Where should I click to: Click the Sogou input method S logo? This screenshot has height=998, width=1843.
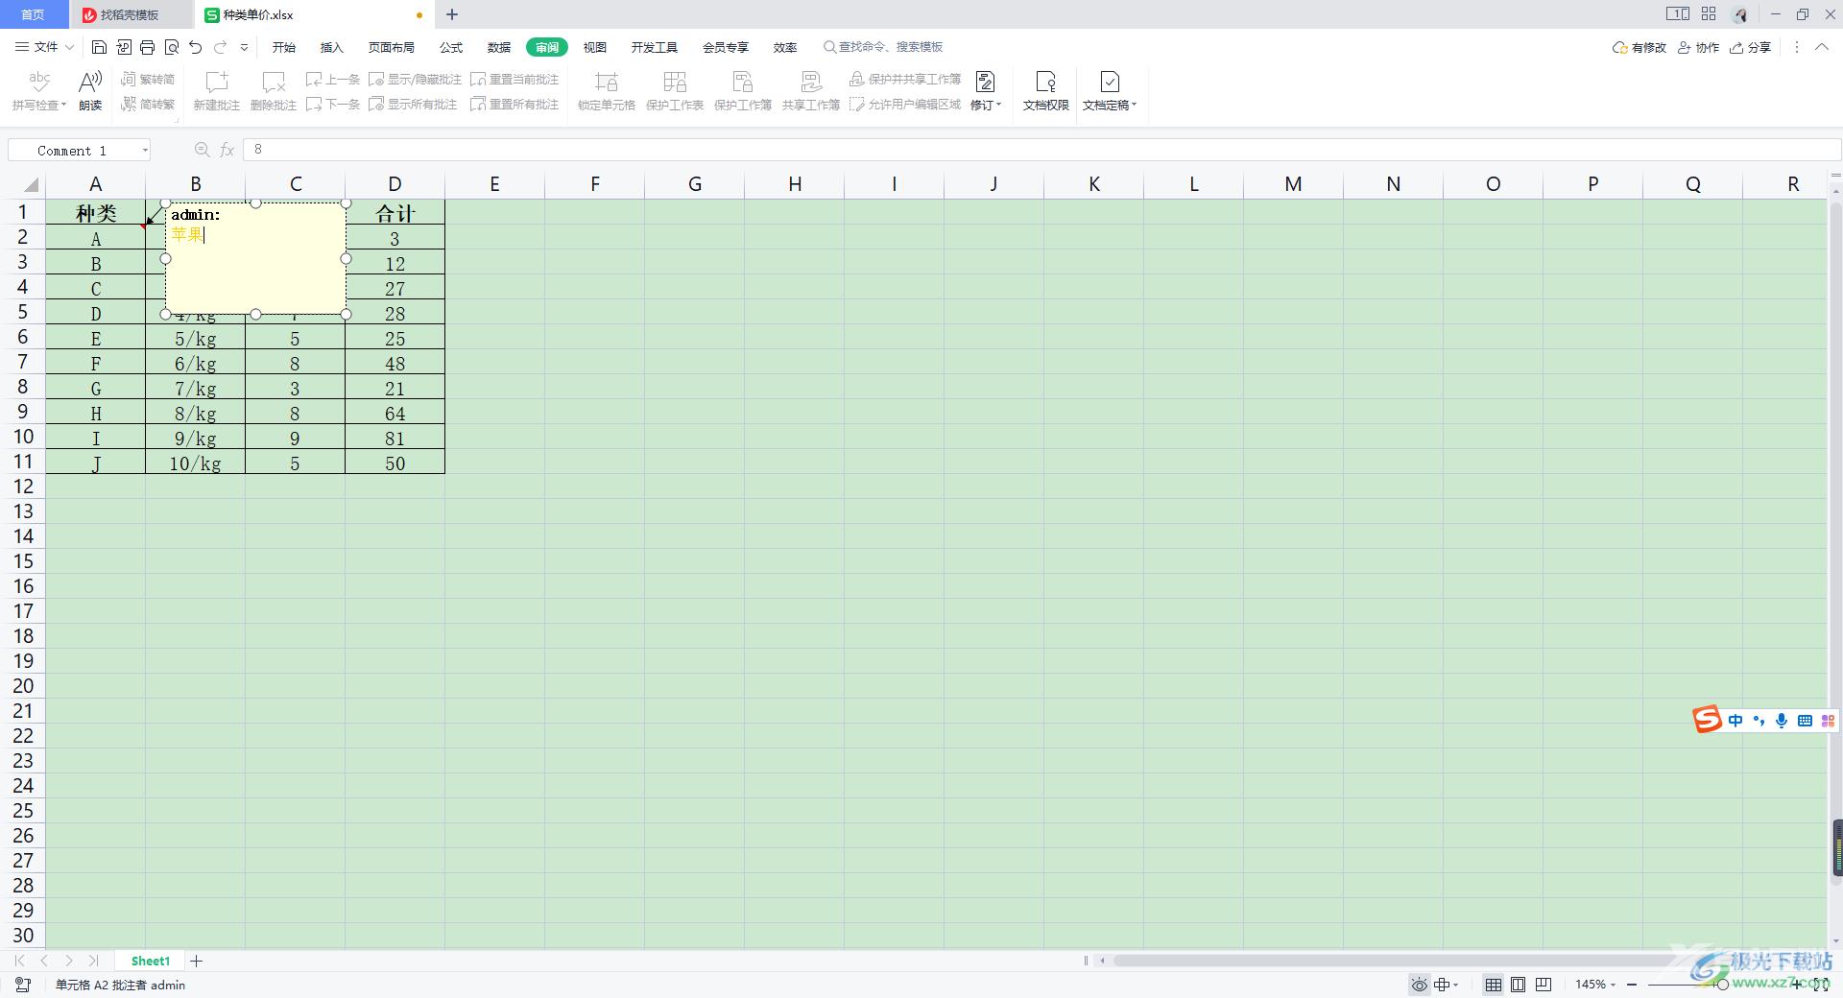tap(1708, 720)
